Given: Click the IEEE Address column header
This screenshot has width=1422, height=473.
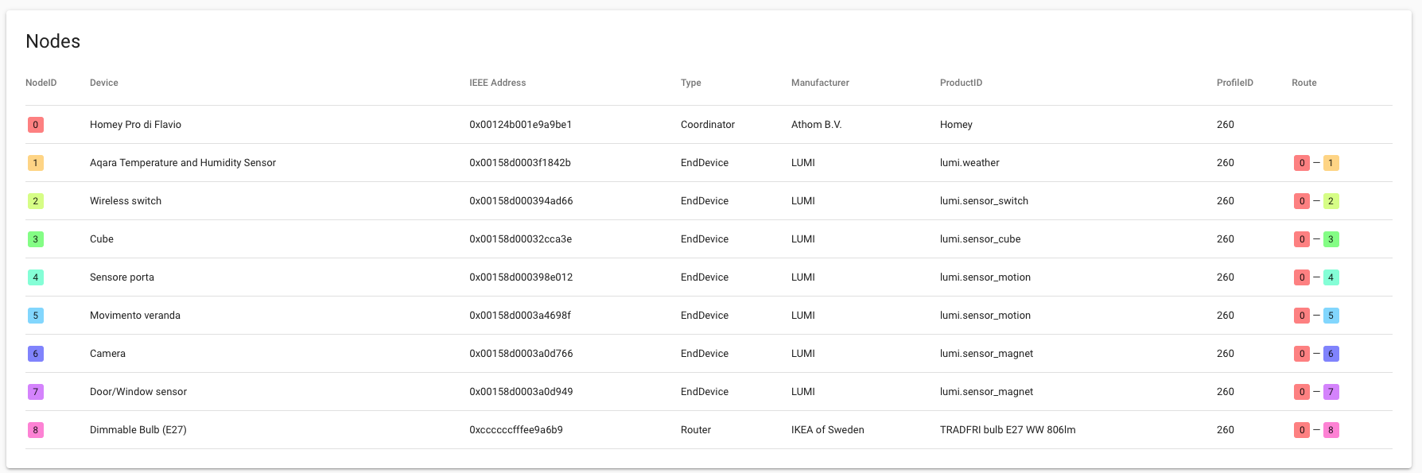Looking at the screenshot, I should pos(497,83).
